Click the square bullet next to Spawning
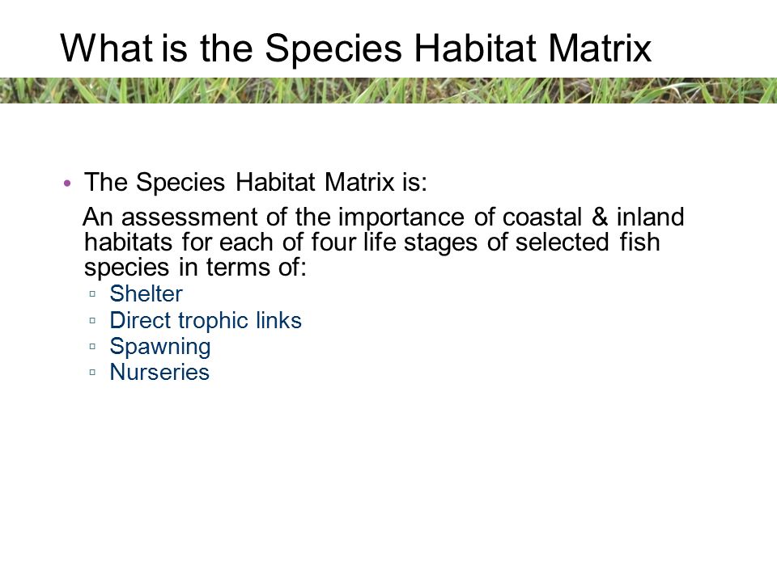Viewport: 777px width, 582px height. click(92, 346)
